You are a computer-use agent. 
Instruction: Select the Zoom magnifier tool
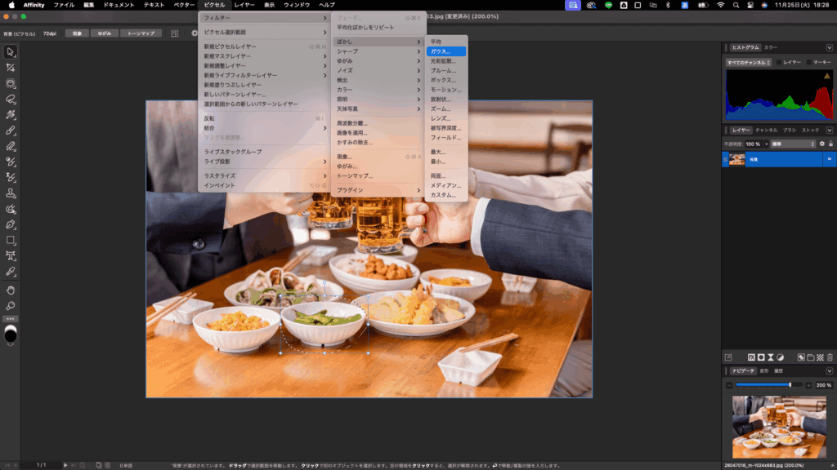(11, 305)
